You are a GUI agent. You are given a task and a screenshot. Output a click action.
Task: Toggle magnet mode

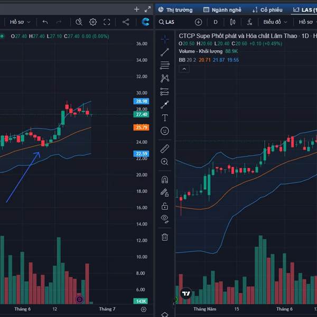click(165, 180)
